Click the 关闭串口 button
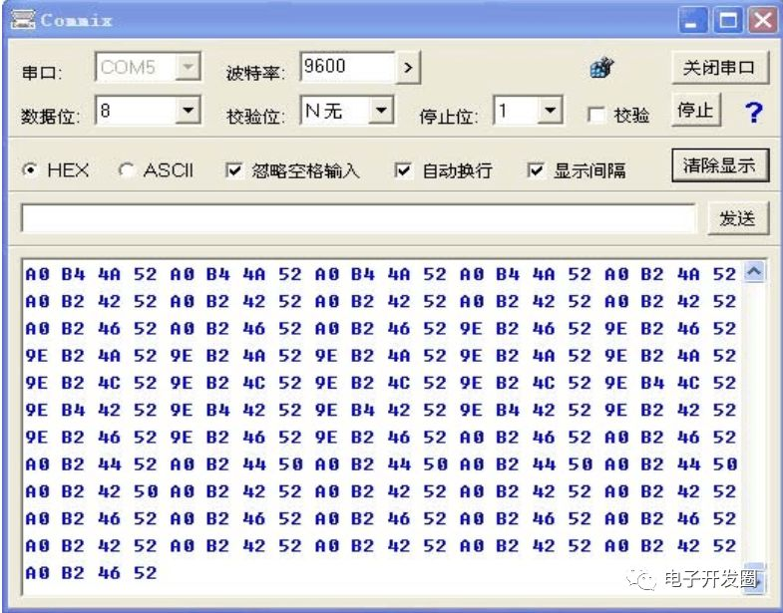The width and height of the screenshot is (783, 613). [719, 67]
